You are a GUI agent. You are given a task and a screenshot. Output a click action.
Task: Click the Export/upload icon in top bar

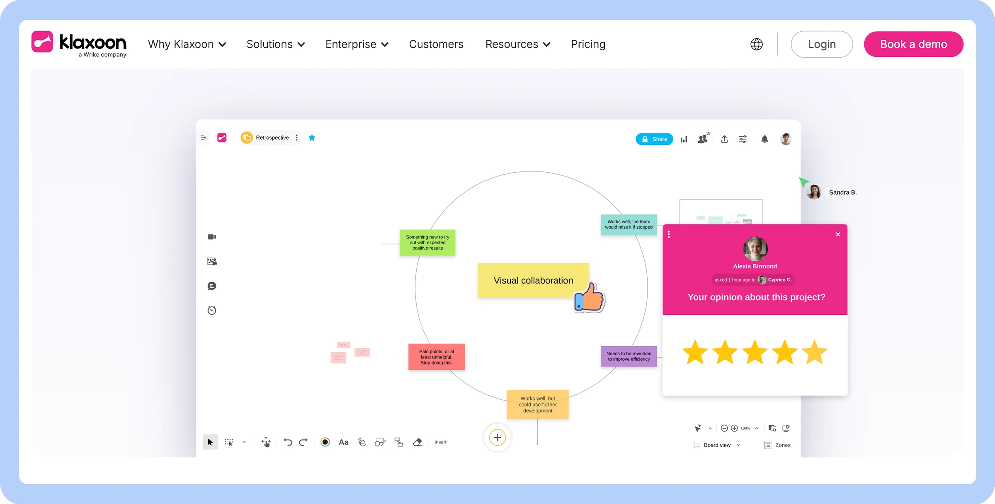724,139
